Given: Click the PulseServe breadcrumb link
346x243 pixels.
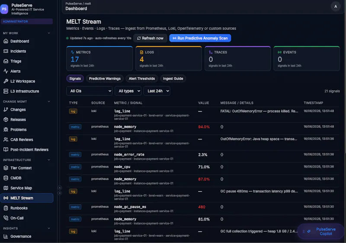Looking at the screenshot, I should point(74,3).
